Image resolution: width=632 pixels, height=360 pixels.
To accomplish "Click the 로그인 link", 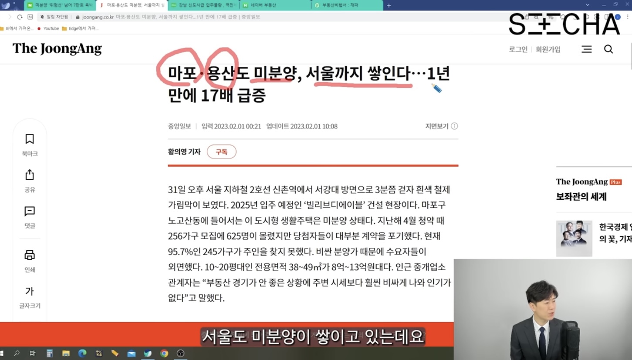I will (518, 49).
